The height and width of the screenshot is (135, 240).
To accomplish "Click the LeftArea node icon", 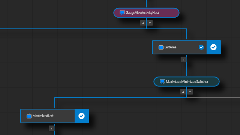I will point(161,47).
